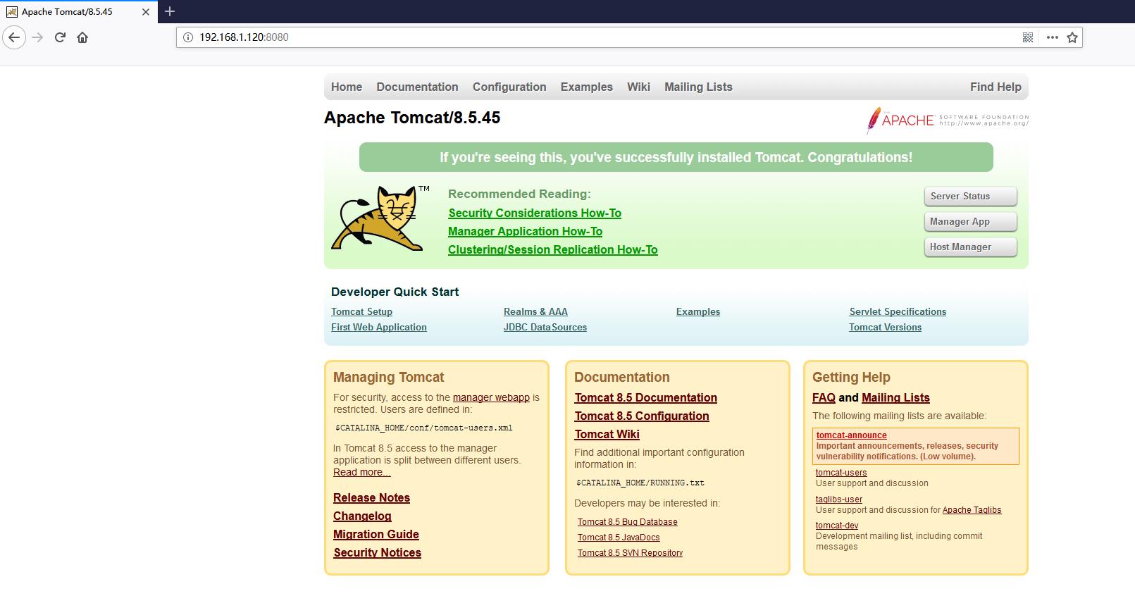Open Tomcat 8.5 Bug Database link
1135x596 pixels.
click(628, 522)
